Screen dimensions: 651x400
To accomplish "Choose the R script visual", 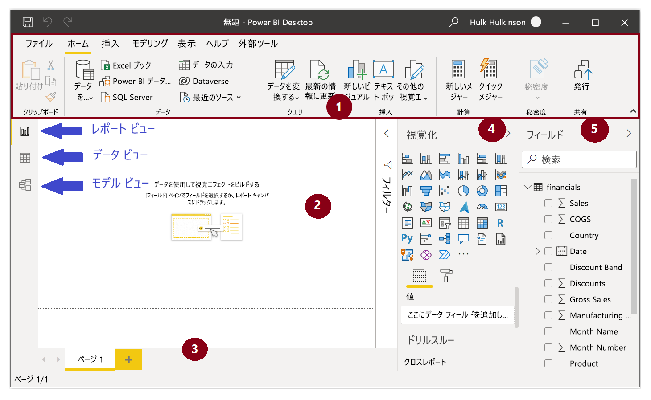I will tap(500, 223).
